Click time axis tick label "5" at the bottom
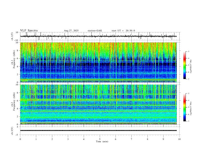Image resolution: width=202 pixels, height=156 pixels. [100, 139]
